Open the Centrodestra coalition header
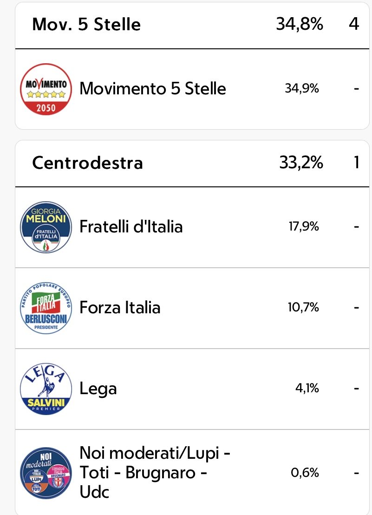 point(87,163)
